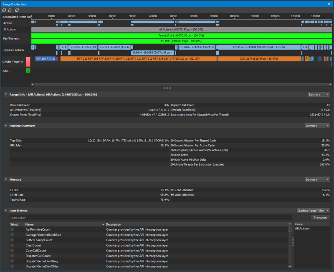Click the metrics list scroll-up arrow
This screenshot has width=334, height=272.
[x=290, y=224]
